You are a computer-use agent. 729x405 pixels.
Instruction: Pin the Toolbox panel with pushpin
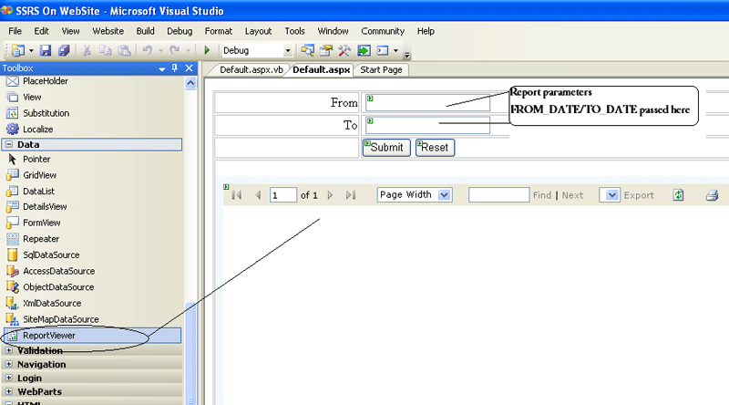click(175, 68)
